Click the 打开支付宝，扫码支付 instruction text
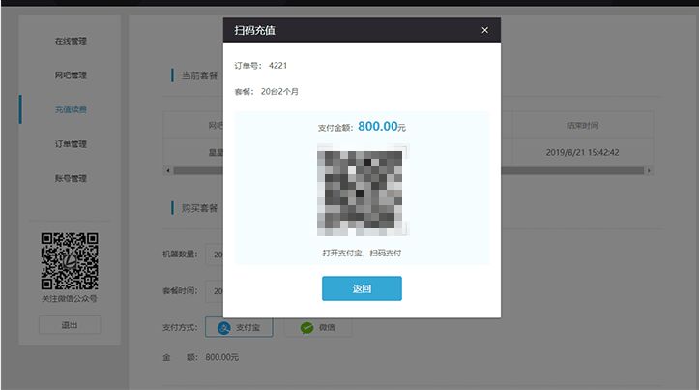 pos(362,253)
